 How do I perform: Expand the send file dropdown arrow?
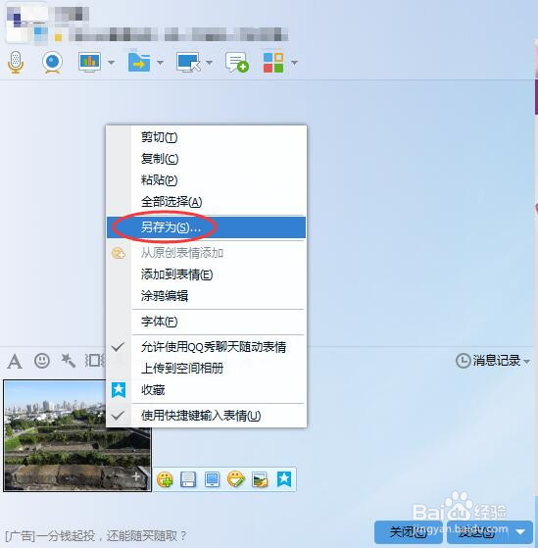coord(160,63)
